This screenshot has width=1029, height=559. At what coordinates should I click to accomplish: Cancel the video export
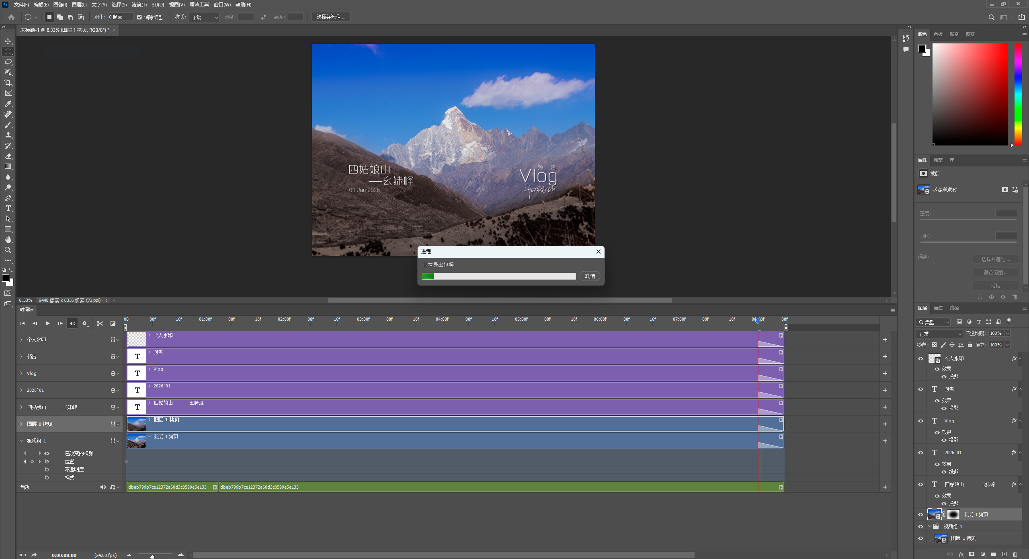tap(590, 276)
